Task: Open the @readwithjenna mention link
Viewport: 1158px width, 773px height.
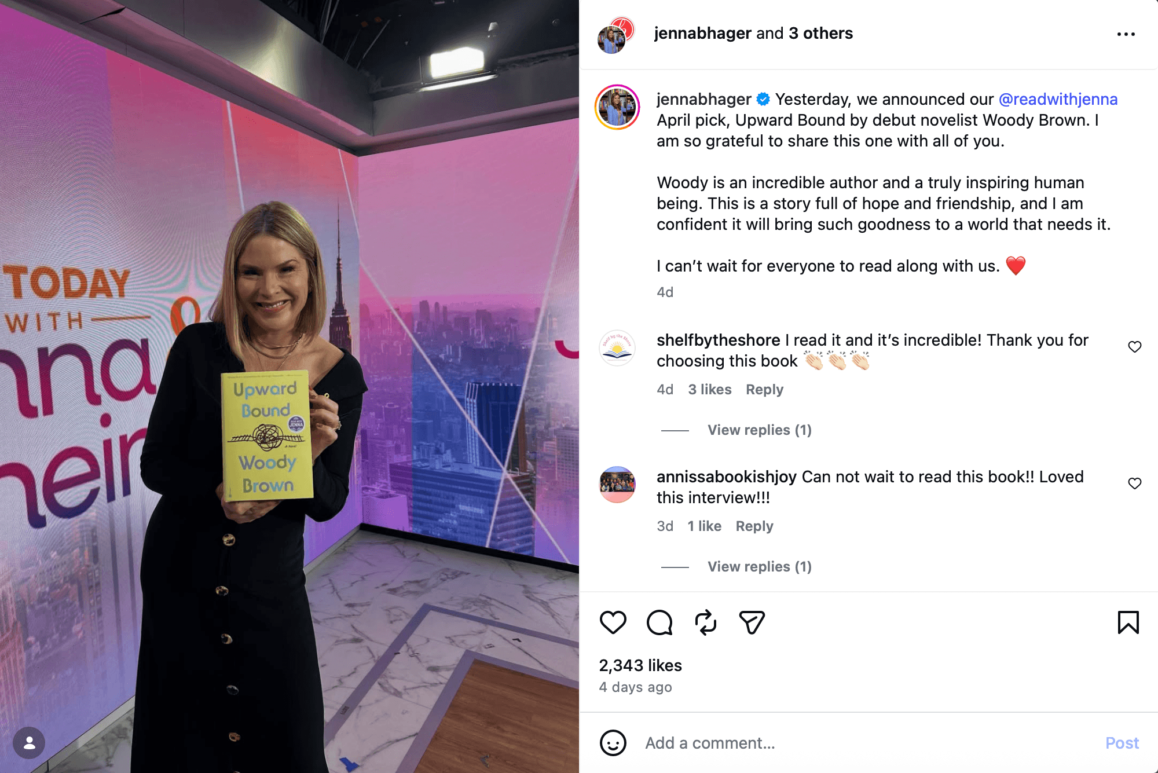Action: (1058, 99)
